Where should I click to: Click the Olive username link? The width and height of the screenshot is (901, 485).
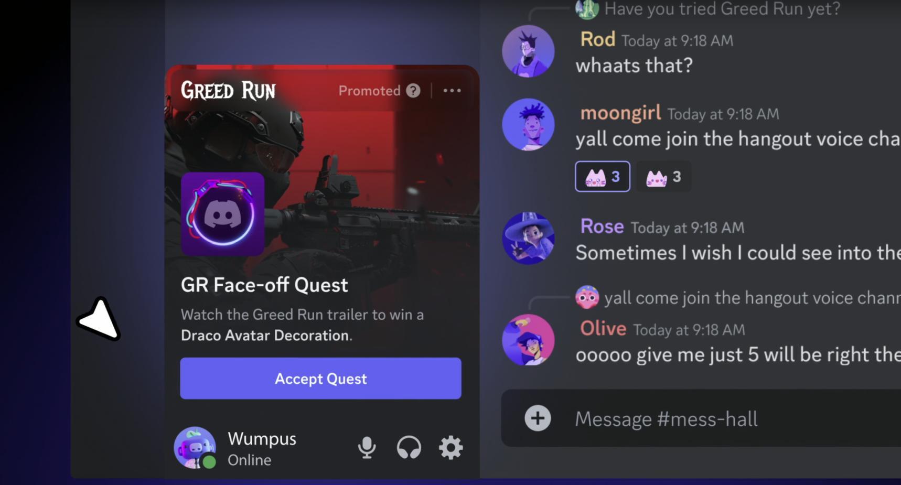point(603,329)
